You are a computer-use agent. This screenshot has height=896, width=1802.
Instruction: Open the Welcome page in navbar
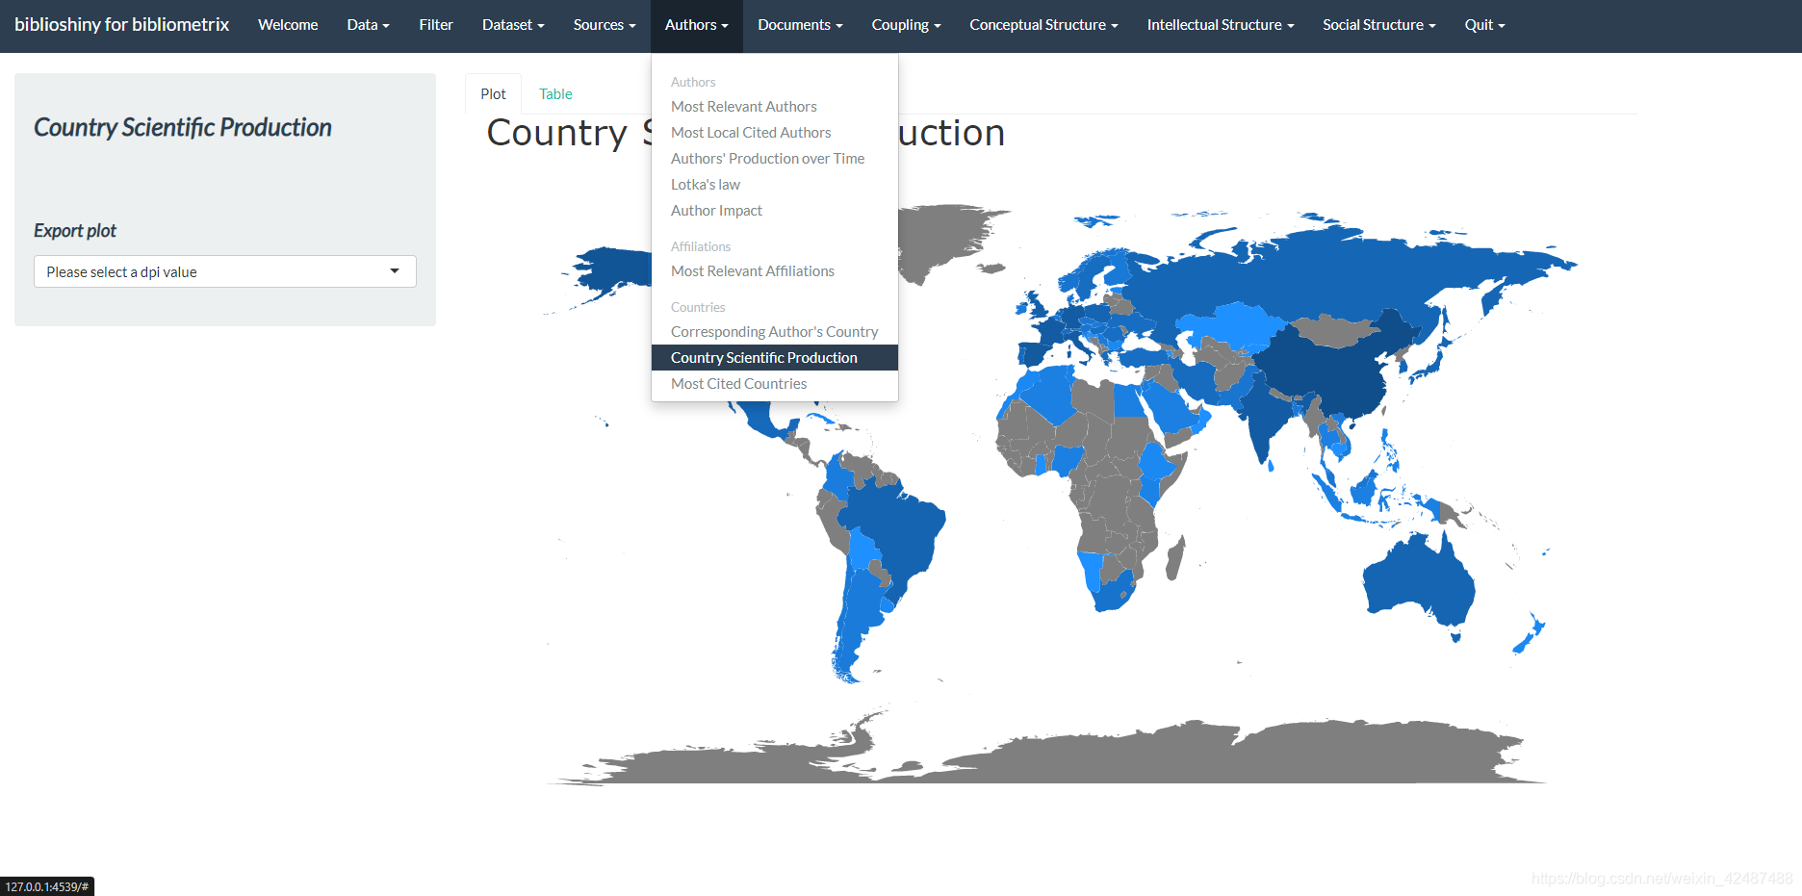[288, 25]
